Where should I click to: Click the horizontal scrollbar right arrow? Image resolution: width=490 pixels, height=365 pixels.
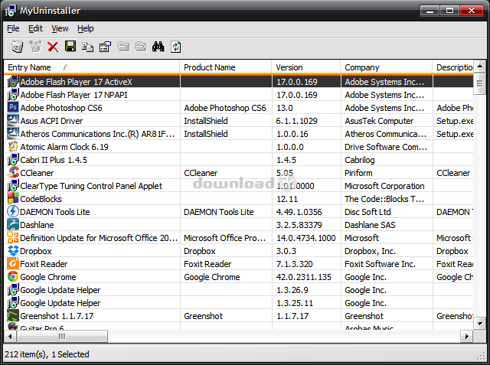467,336
